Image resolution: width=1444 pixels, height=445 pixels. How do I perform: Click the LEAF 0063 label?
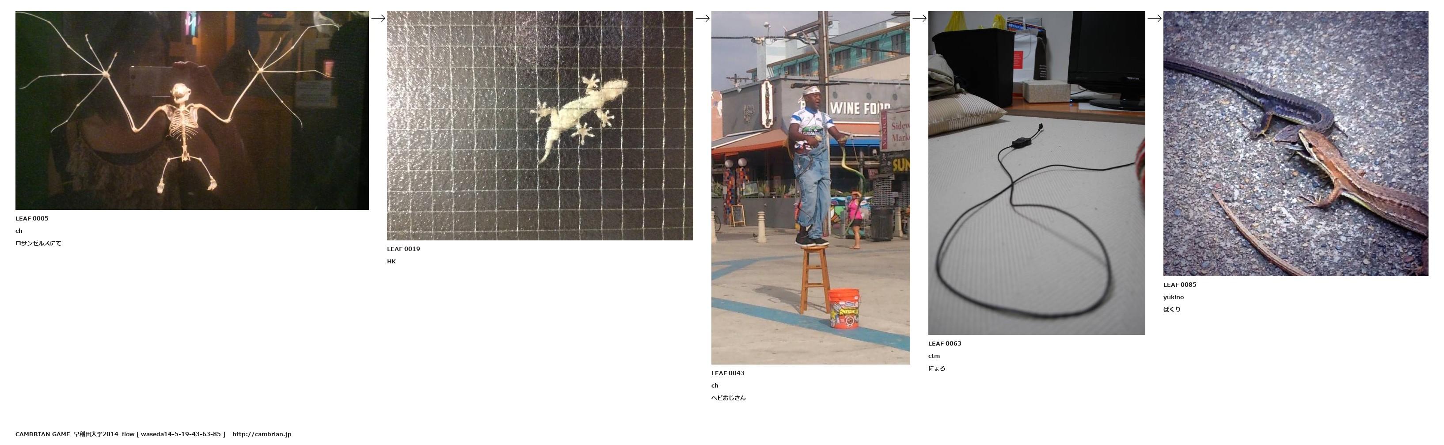(945, 343)
